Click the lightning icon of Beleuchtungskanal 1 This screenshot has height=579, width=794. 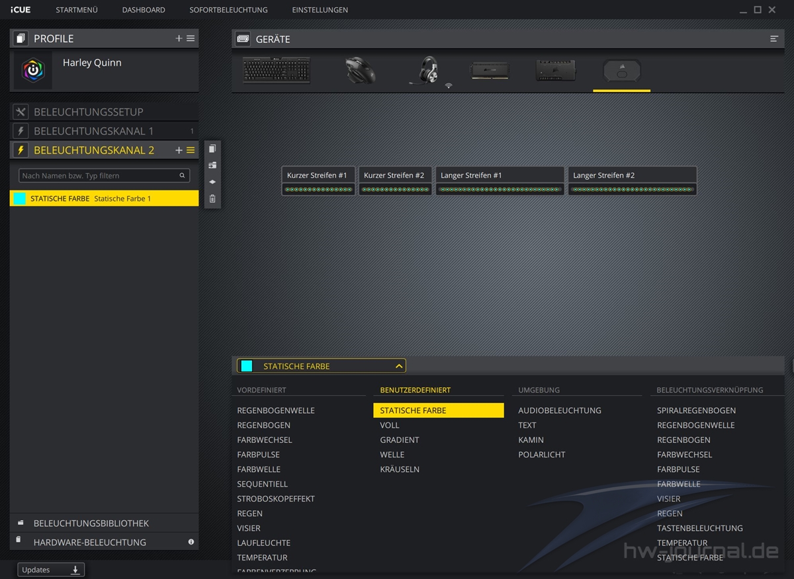[21, 131]
